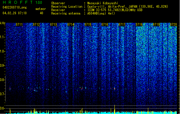The height and width of the screenshot is (114, 180).
Task: Click the Receiving Location value text
Action: [128, 7]
